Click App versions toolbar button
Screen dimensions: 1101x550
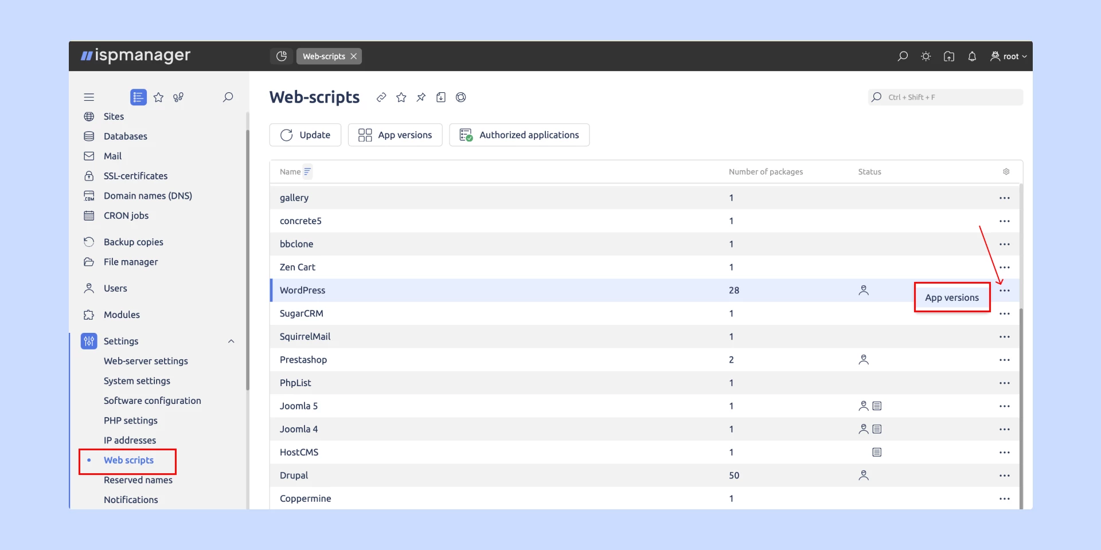coord(395,135)
